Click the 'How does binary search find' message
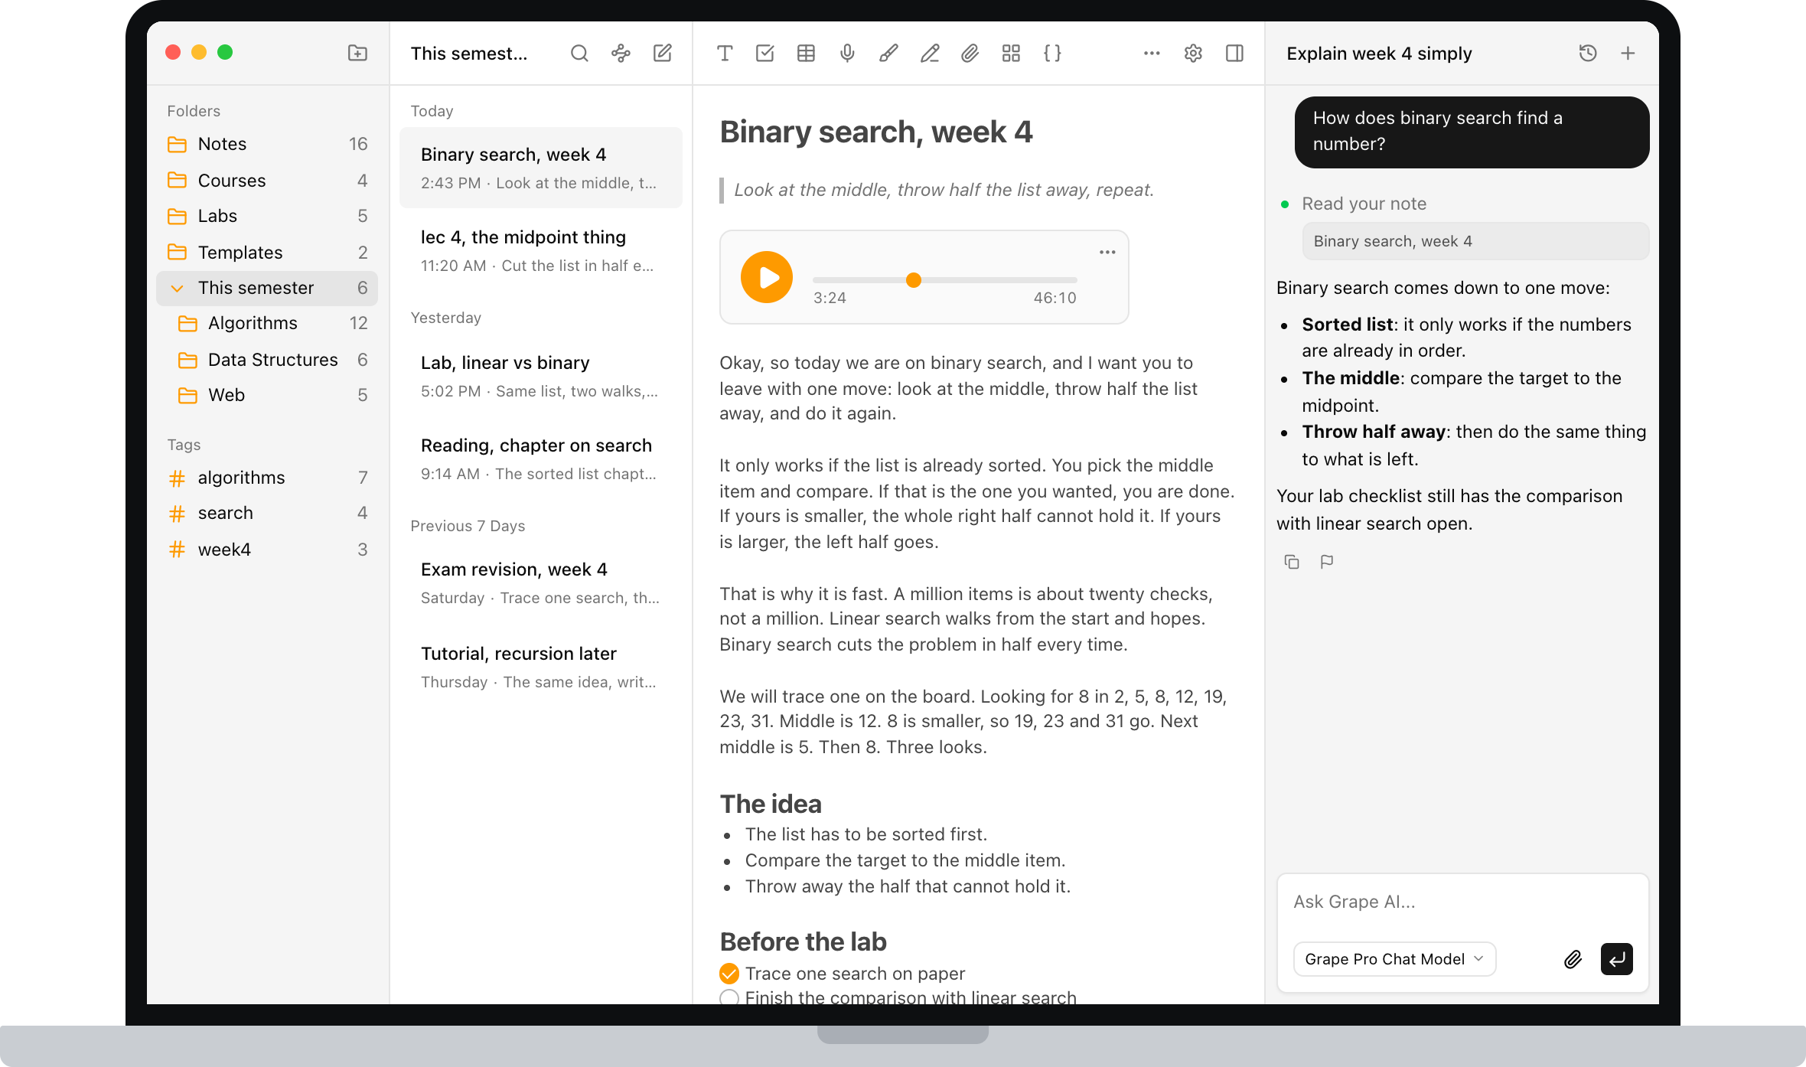1806x1067 pixels. pos(1472,132)
